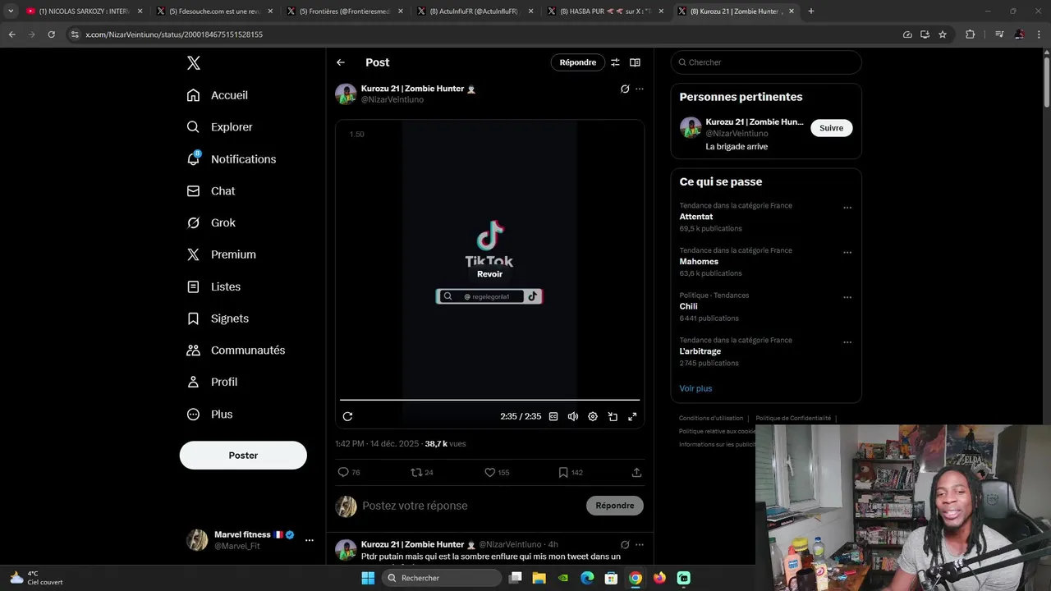Switch to Frontières browser tab
1051x591 pixels.
345,11
